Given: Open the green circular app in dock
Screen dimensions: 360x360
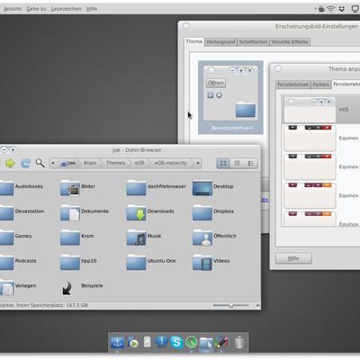Looking at the screenshot, I should click(191, 342).
